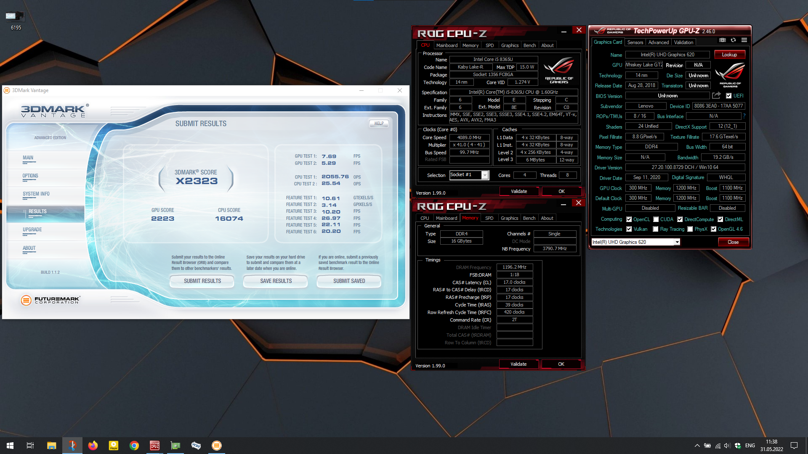Open File Explorer from the taskbar
The image size is (808, 454).
click(x=51, y=446)
